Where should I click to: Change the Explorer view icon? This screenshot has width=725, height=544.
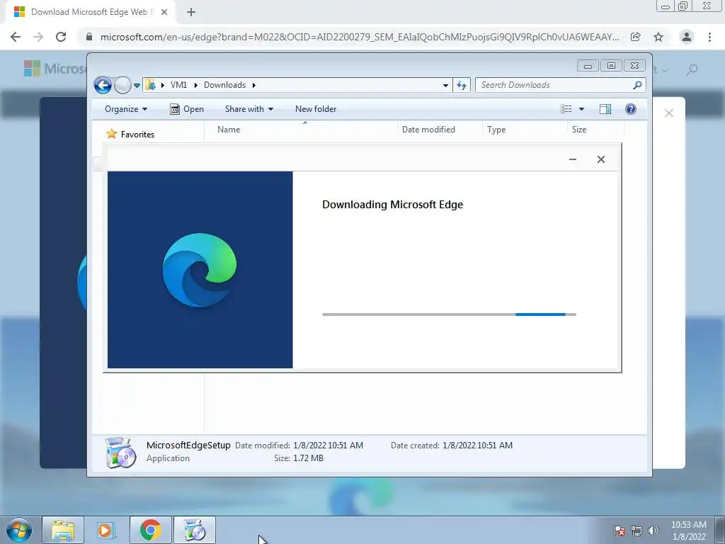click(x=566, y=109)
